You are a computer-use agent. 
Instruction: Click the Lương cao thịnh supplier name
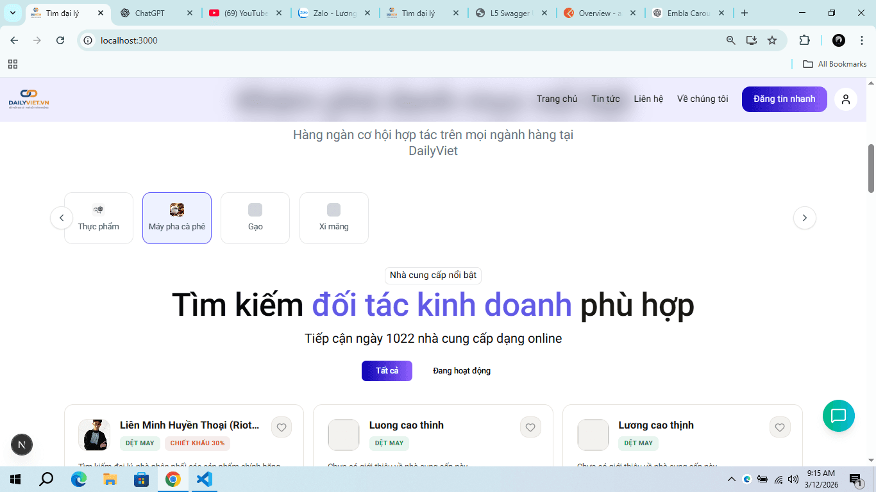(656, 425)
